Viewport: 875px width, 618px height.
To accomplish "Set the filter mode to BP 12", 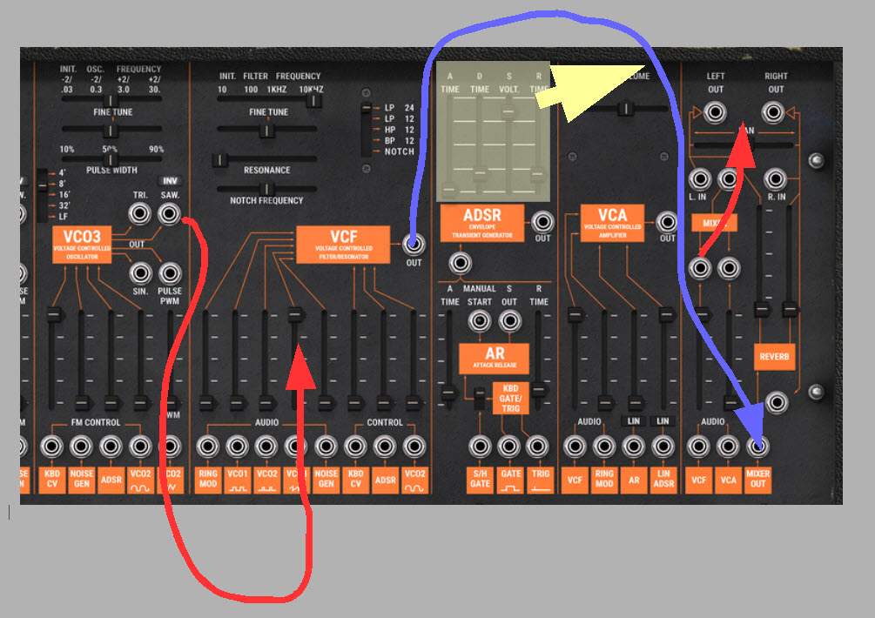I will (399, 140).
